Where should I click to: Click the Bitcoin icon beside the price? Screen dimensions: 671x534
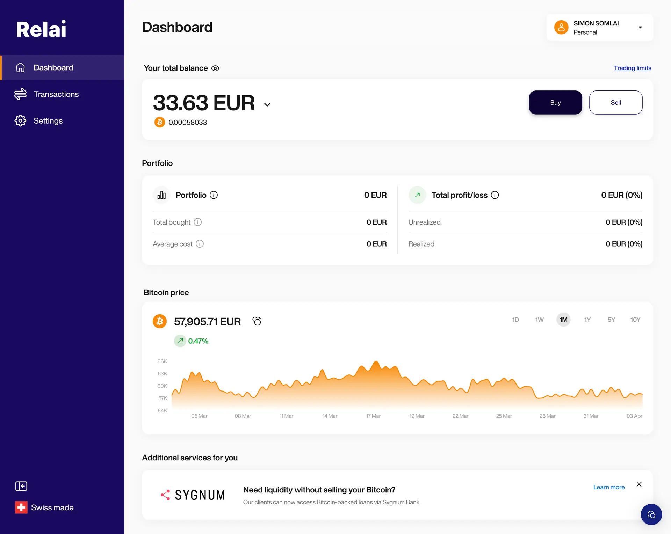tap(160, 321)
